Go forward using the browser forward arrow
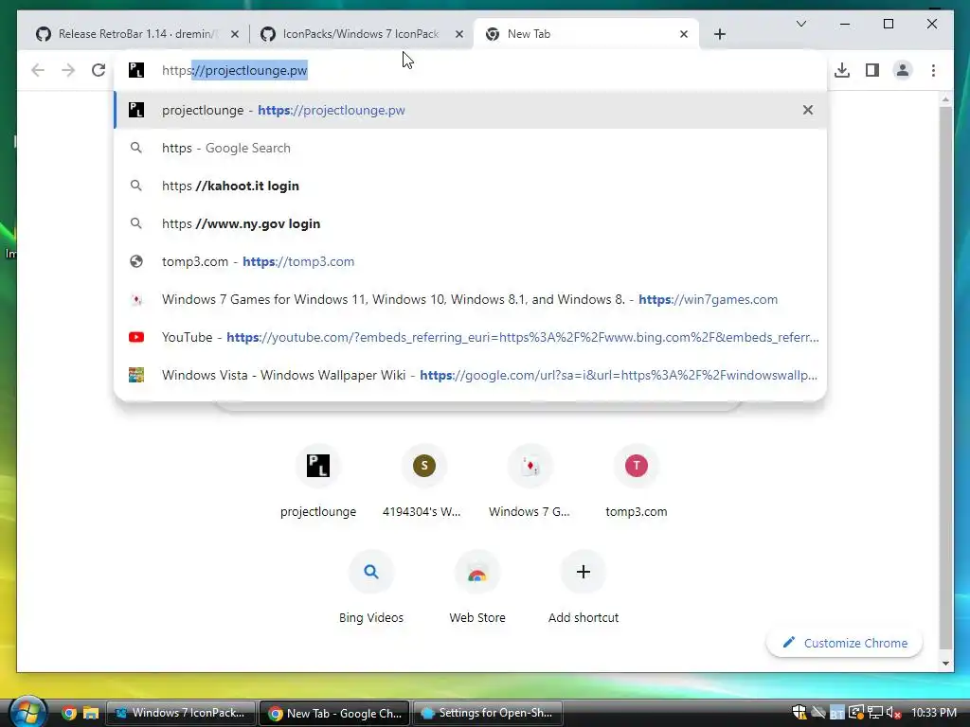 (x=68, y=70)
